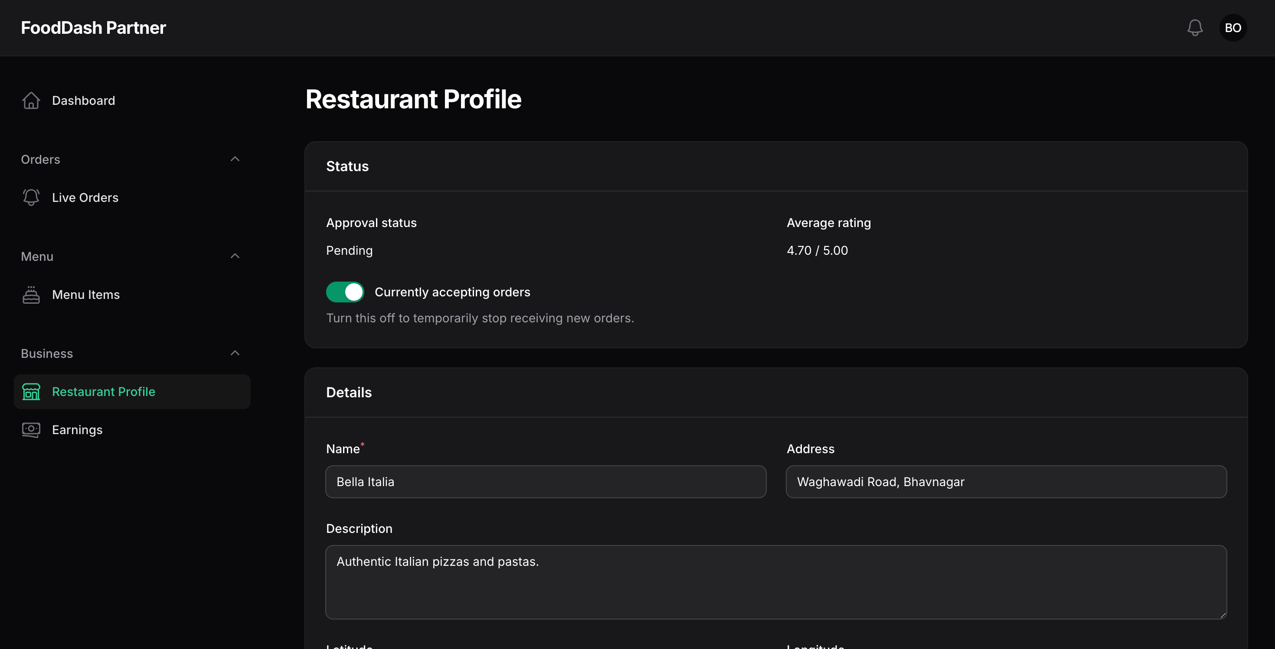Grab the Description textarea resize handle
The width and height of the screenshot is (1275, 649).
coord(1223,615)
